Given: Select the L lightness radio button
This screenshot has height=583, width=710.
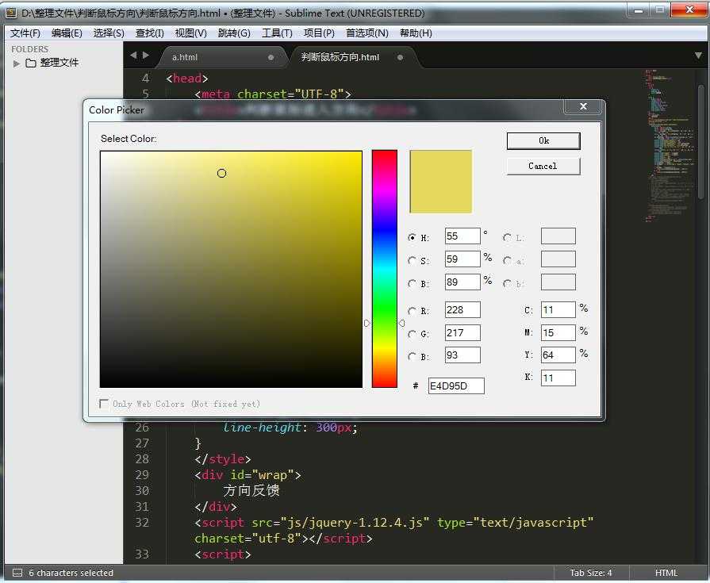Looking at the screenshot, I should tap(507, 238).
